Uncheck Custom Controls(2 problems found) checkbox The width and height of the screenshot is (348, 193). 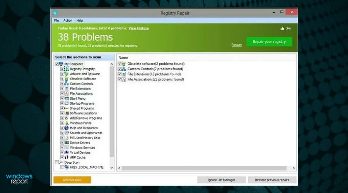(119, 69)
